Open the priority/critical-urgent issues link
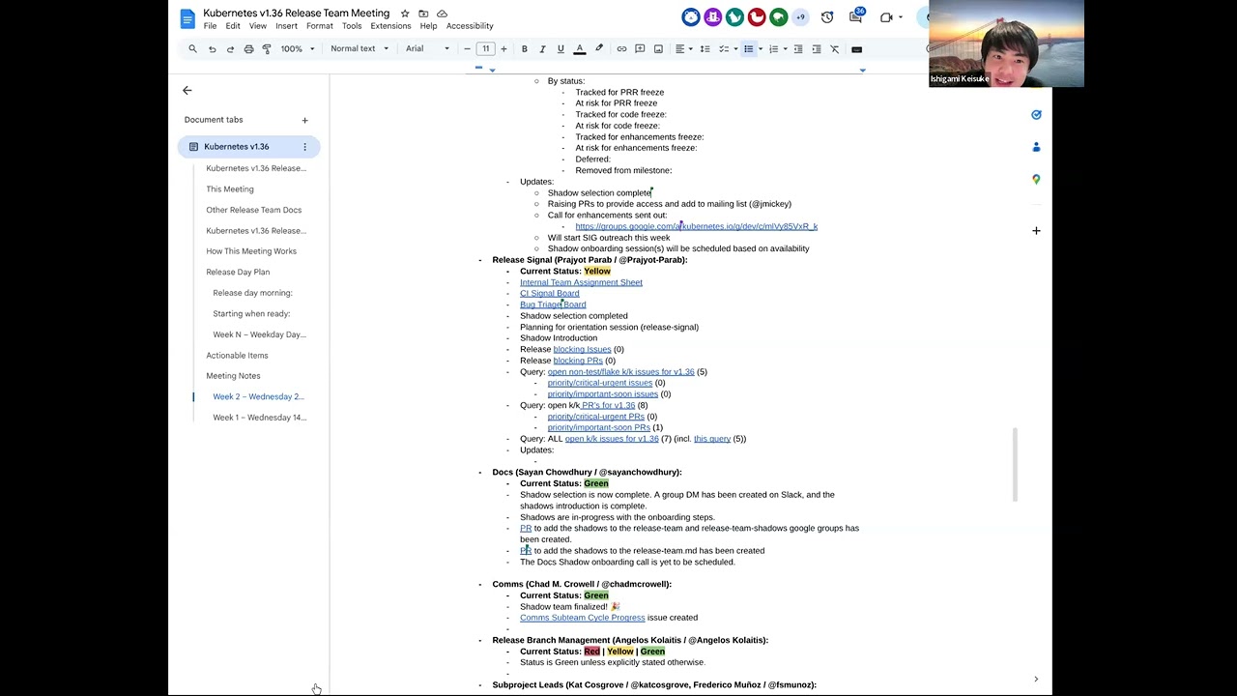Image resolution: width=1237 pixels, height=696 pixels. click(x=600, y=383)
